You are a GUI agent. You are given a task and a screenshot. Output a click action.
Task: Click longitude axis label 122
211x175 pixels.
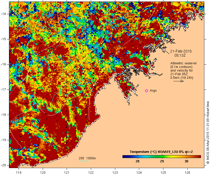[91, 173]
